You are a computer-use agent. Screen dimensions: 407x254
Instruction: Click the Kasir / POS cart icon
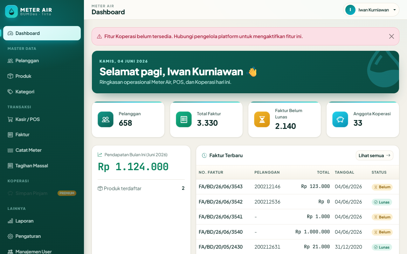(x=10, y=119)
